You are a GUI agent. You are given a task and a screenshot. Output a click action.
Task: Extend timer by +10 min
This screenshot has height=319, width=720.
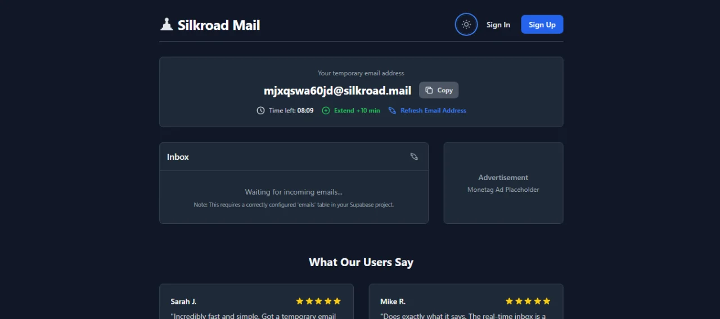point(351,110)
